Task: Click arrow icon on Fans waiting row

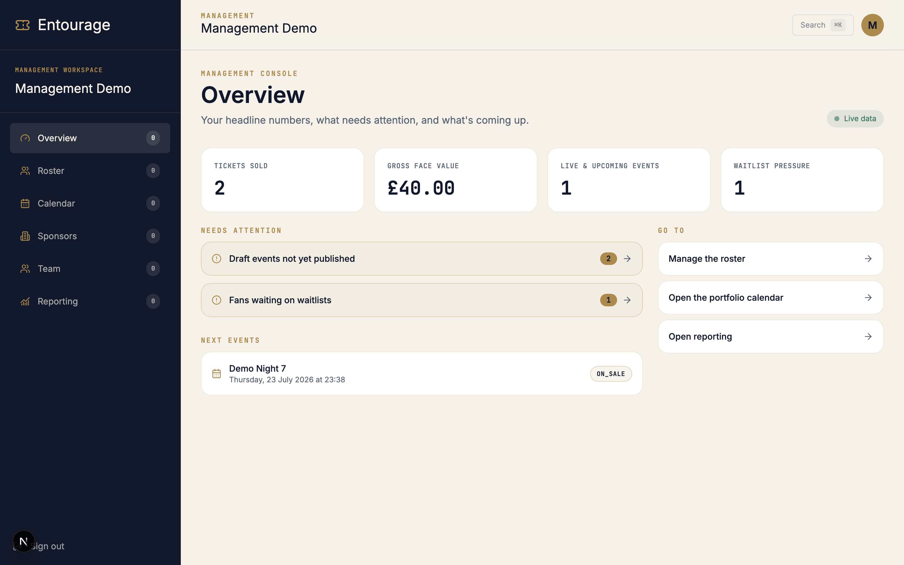Action: pyautogui.click(x=627, y=300)
